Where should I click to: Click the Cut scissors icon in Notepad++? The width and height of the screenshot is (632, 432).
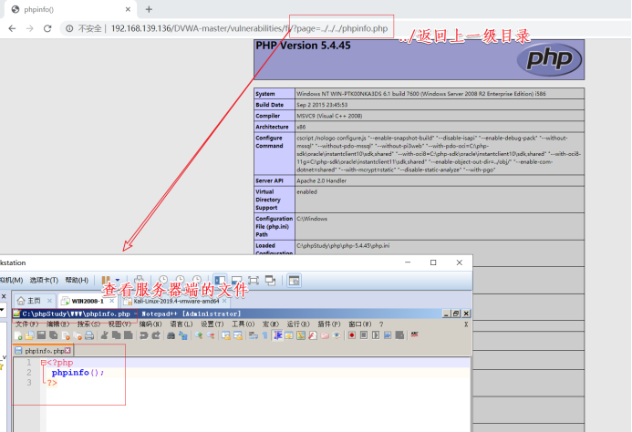(x=104, y=335)
